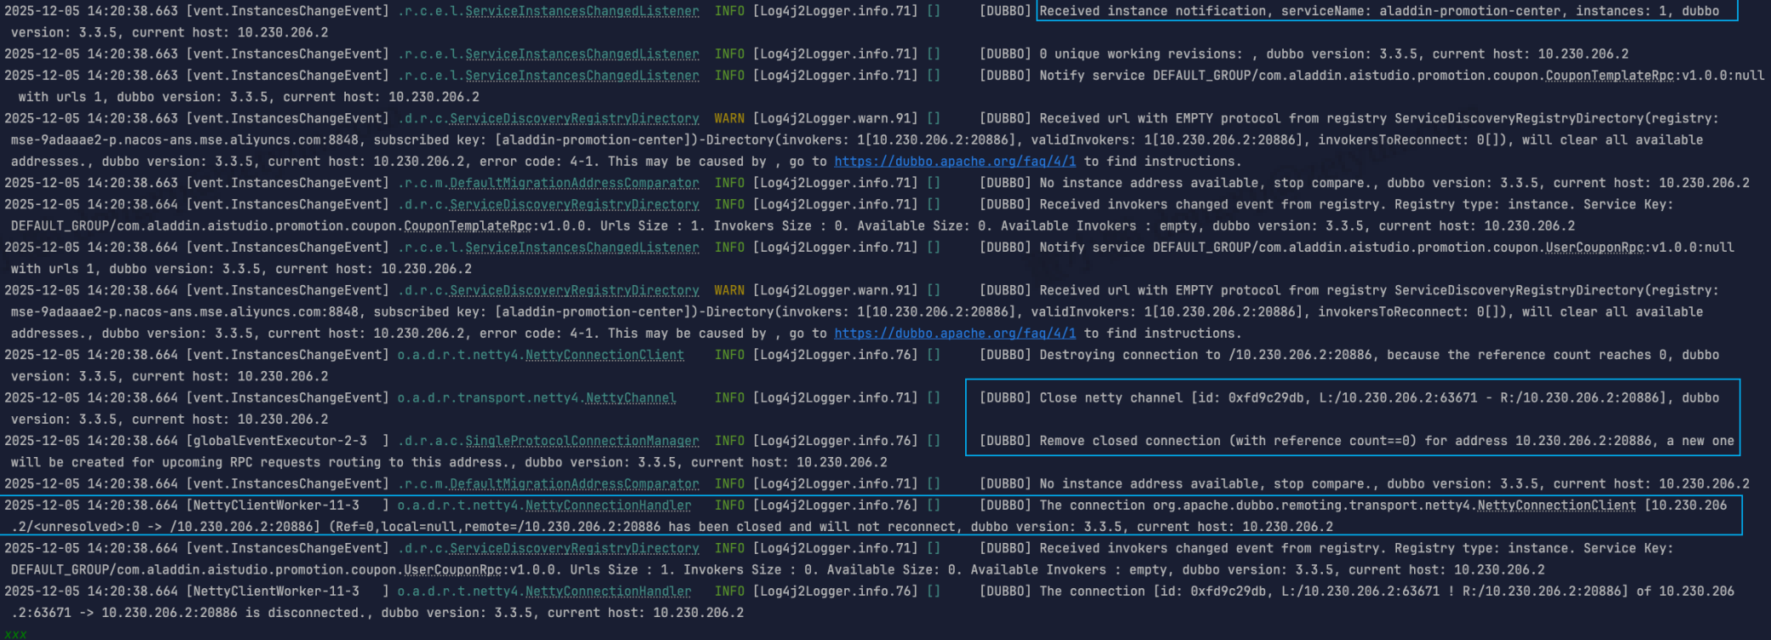The image size is (1771, 640).
Task: Open NettyConnectionHandler link on "is disconnected" entry
Action: click(608, 591)
